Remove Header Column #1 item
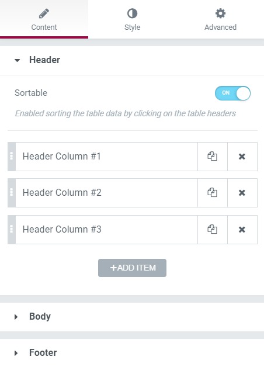The image size is (264, 367). 242,157
